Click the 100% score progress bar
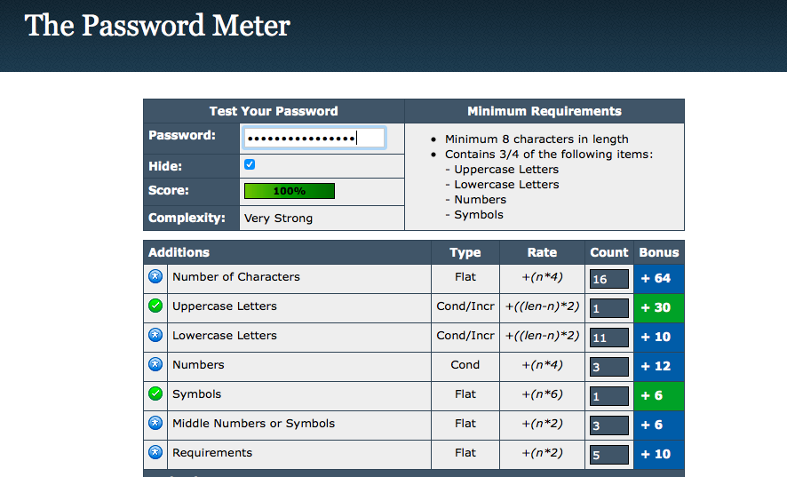The width and height of the screenshot is (787, 477). tap(290, 191)
